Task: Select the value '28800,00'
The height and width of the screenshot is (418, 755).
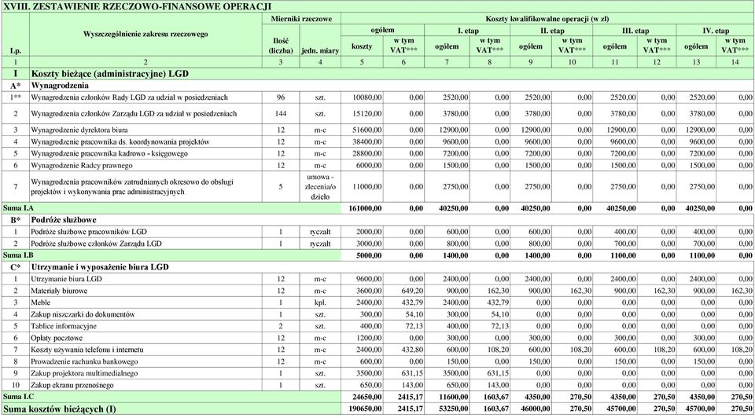Action: (367, 153)
